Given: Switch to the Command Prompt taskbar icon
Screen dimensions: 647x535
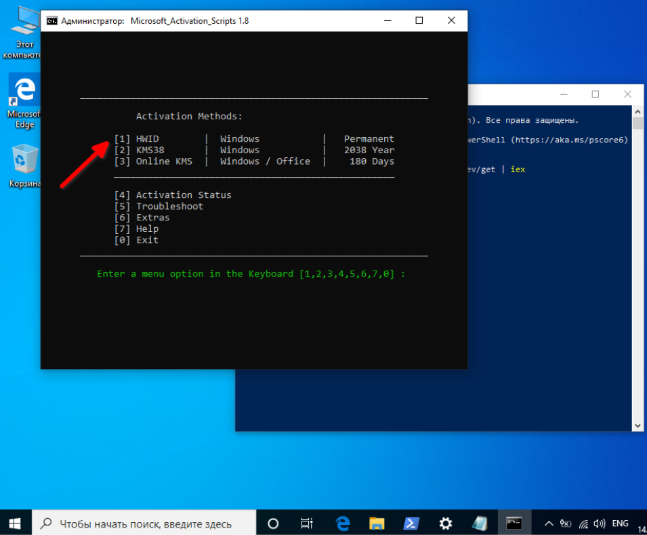Looking at the screenshot, I should pyautogui.click(x=514, y=523).
